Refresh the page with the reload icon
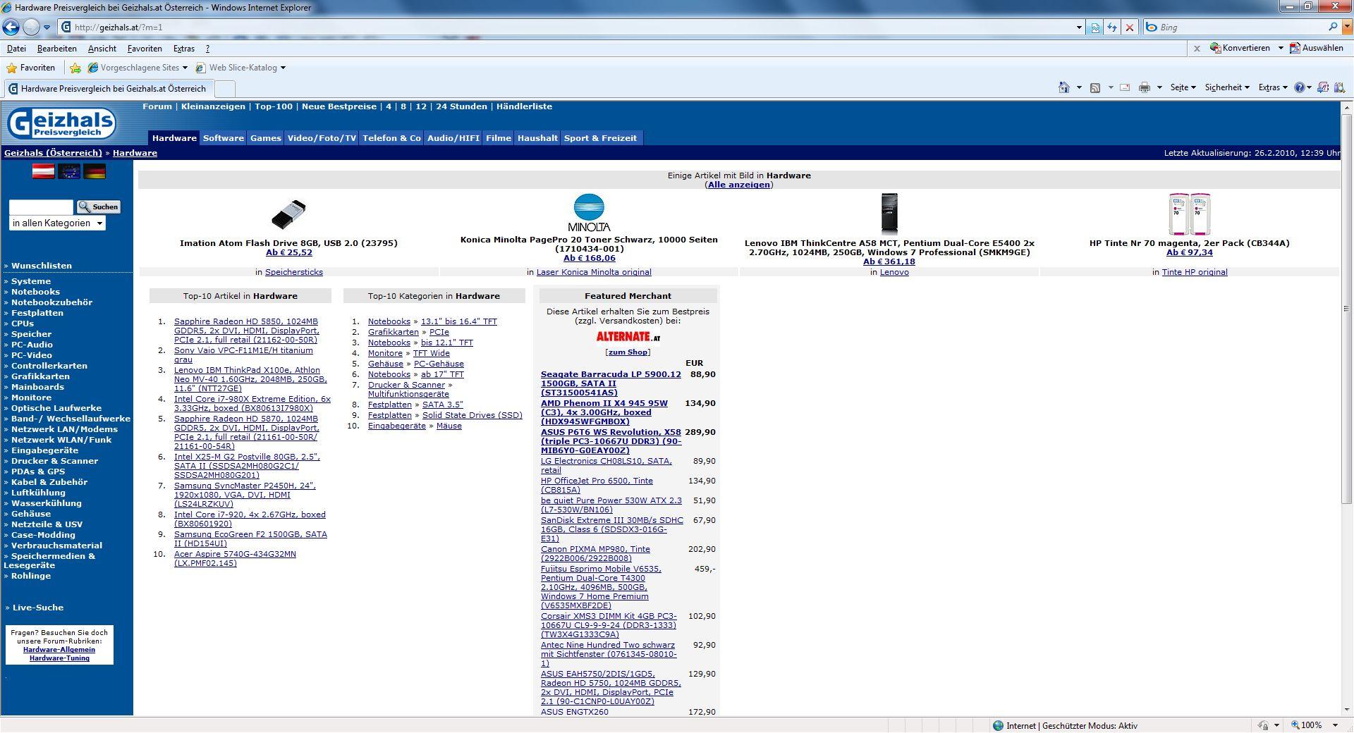This screenshot has height=733, width=1354. pyautogui.click(x=1112, y=27)
